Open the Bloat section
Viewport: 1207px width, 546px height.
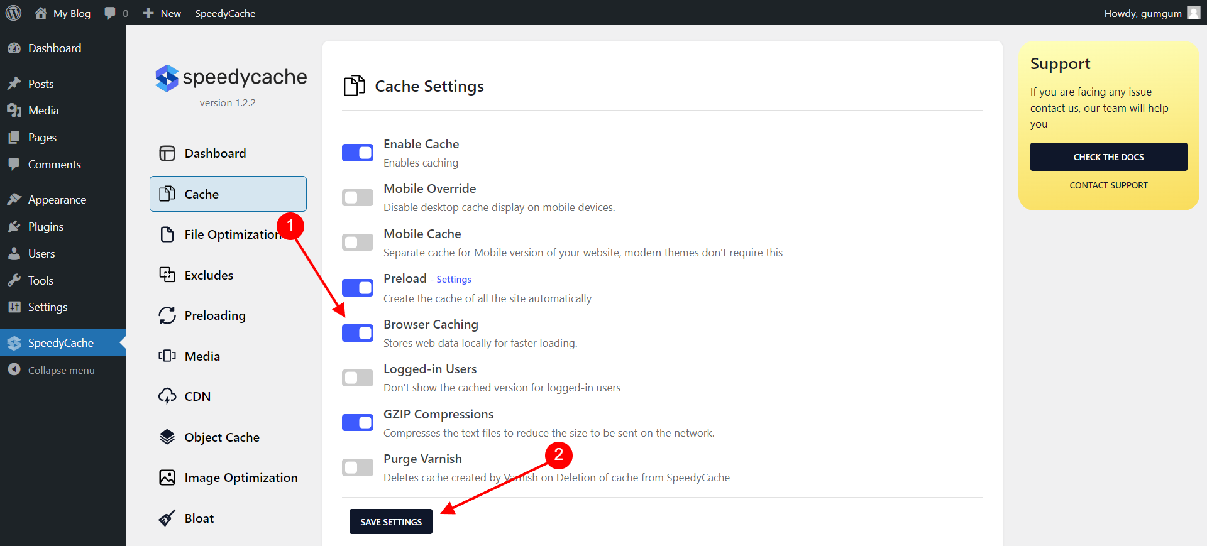(x=228, y=518)
